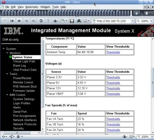Open the Tools menu
This screenshot has height=140, width=154.
55,7
